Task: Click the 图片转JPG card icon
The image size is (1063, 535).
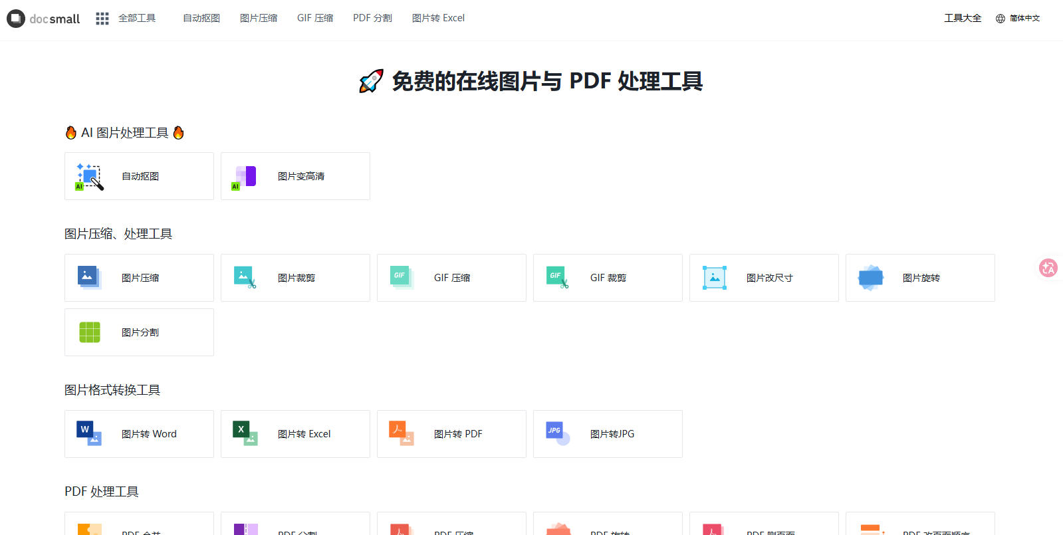Action: (558, 434)
